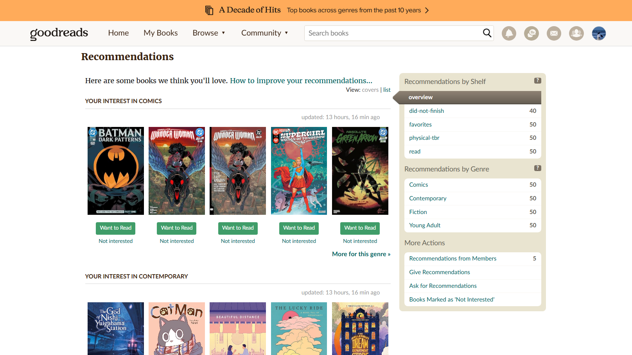
Task: Open The God of Nishi Yuigahama Station cover
Action: pos(116,328)
